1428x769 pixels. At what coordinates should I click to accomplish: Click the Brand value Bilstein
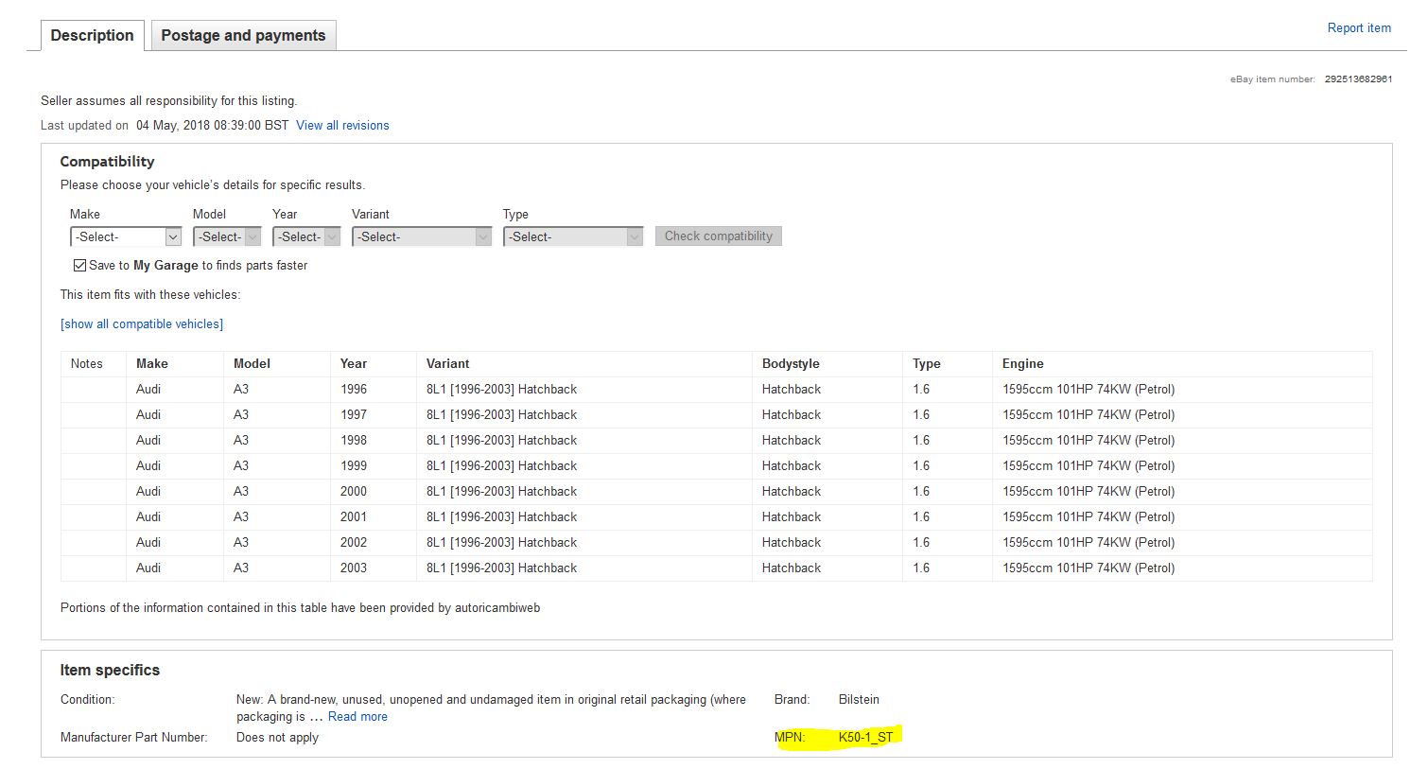pos(859,699)
